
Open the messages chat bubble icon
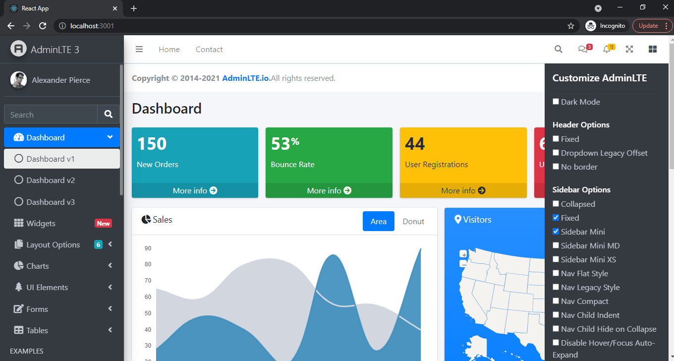(583, 49)
